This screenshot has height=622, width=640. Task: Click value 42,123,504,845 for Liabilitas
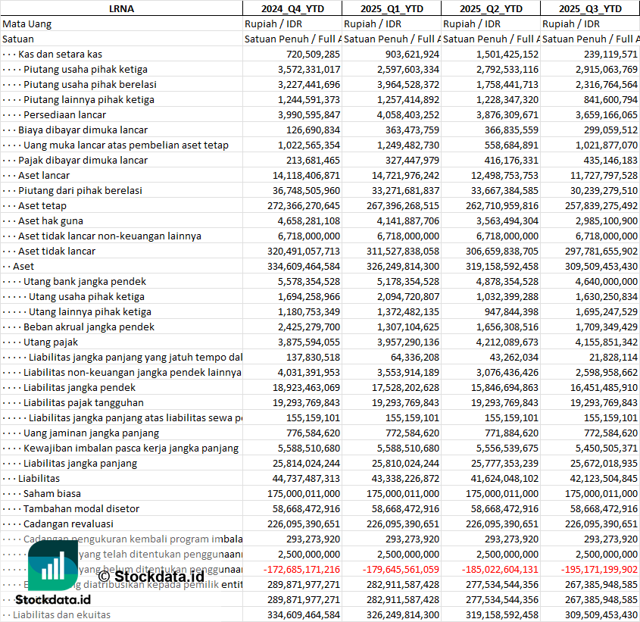coord(604,477)
